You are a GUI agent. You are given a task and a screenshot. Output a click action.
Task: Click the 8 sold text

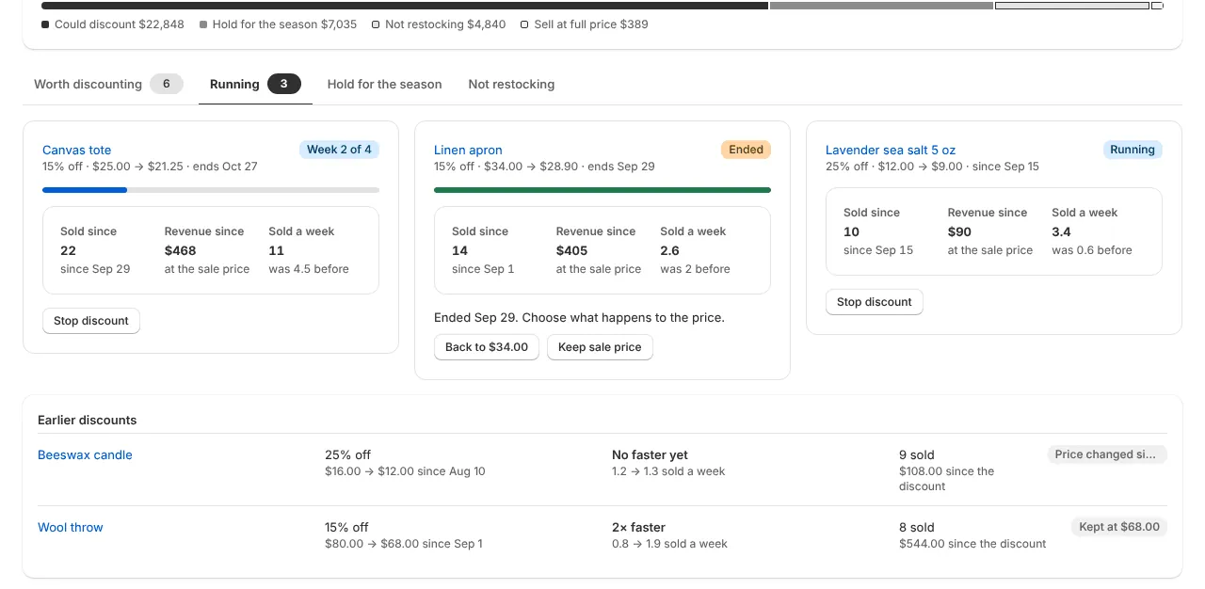pyautogui.click(x=917, y=527)
